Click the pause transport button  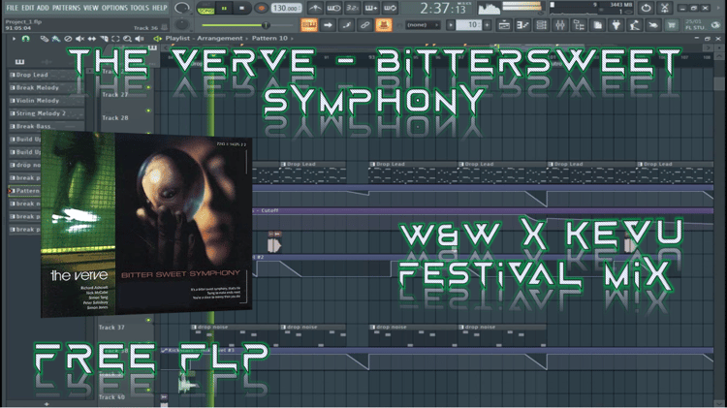pos(225,9)
